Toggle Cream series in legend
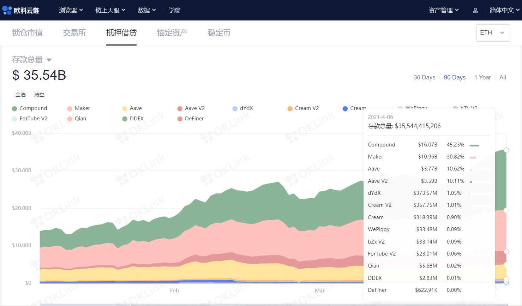Screen dimensions: 522x306 point(354,108)
